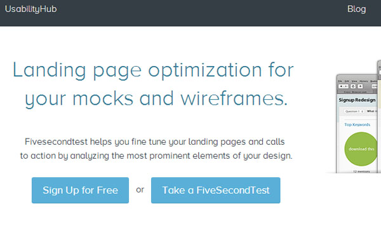381x235 pixels.
Task: Click the back/forward arrows in mock browser
Action: tap(344, 86)
